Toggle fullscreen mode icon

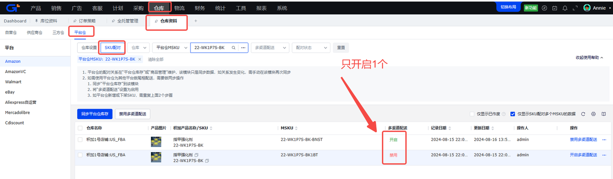(x=575, y=8)
